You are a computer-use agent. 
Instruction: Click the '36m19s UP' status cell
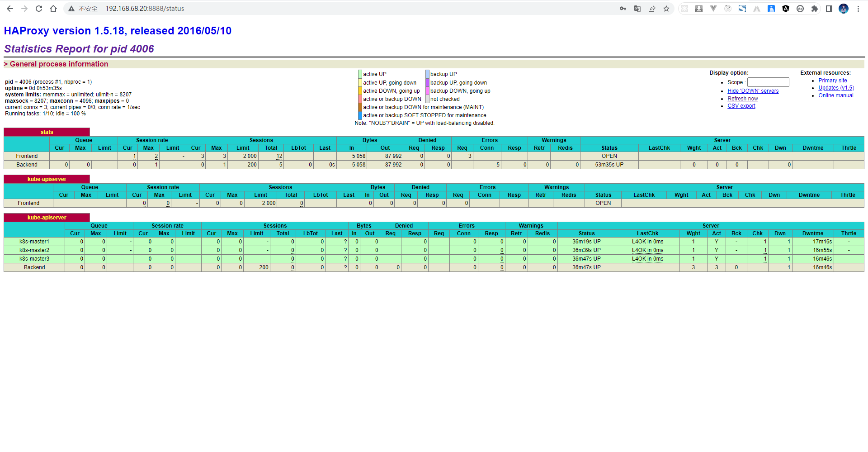point(586,242)
